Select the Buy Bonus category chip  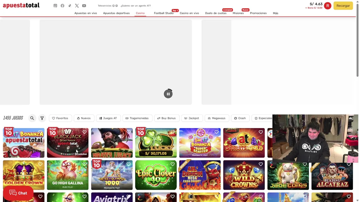tap(166, 118)
